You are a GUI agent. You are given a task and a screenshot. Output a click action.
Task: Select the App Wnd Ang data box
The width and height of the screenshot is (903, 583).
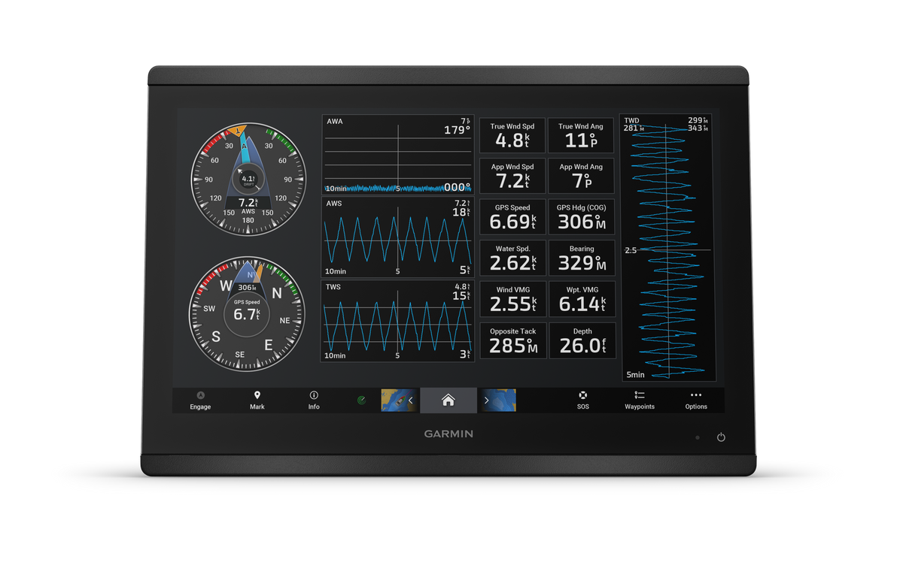(x=581, y=177)
